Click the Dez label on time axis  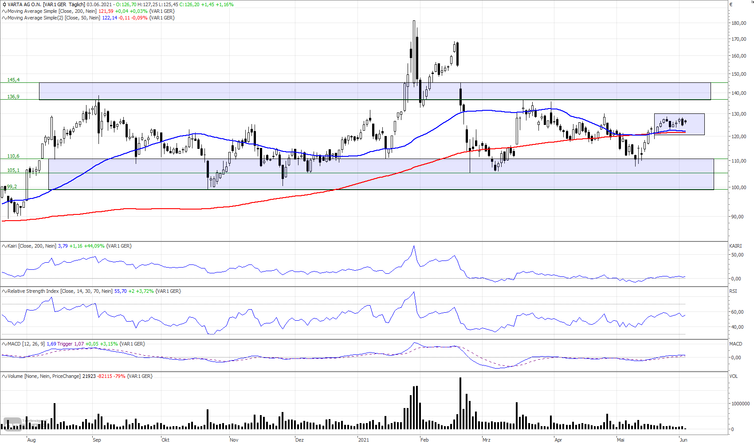(x=300, y=440)
